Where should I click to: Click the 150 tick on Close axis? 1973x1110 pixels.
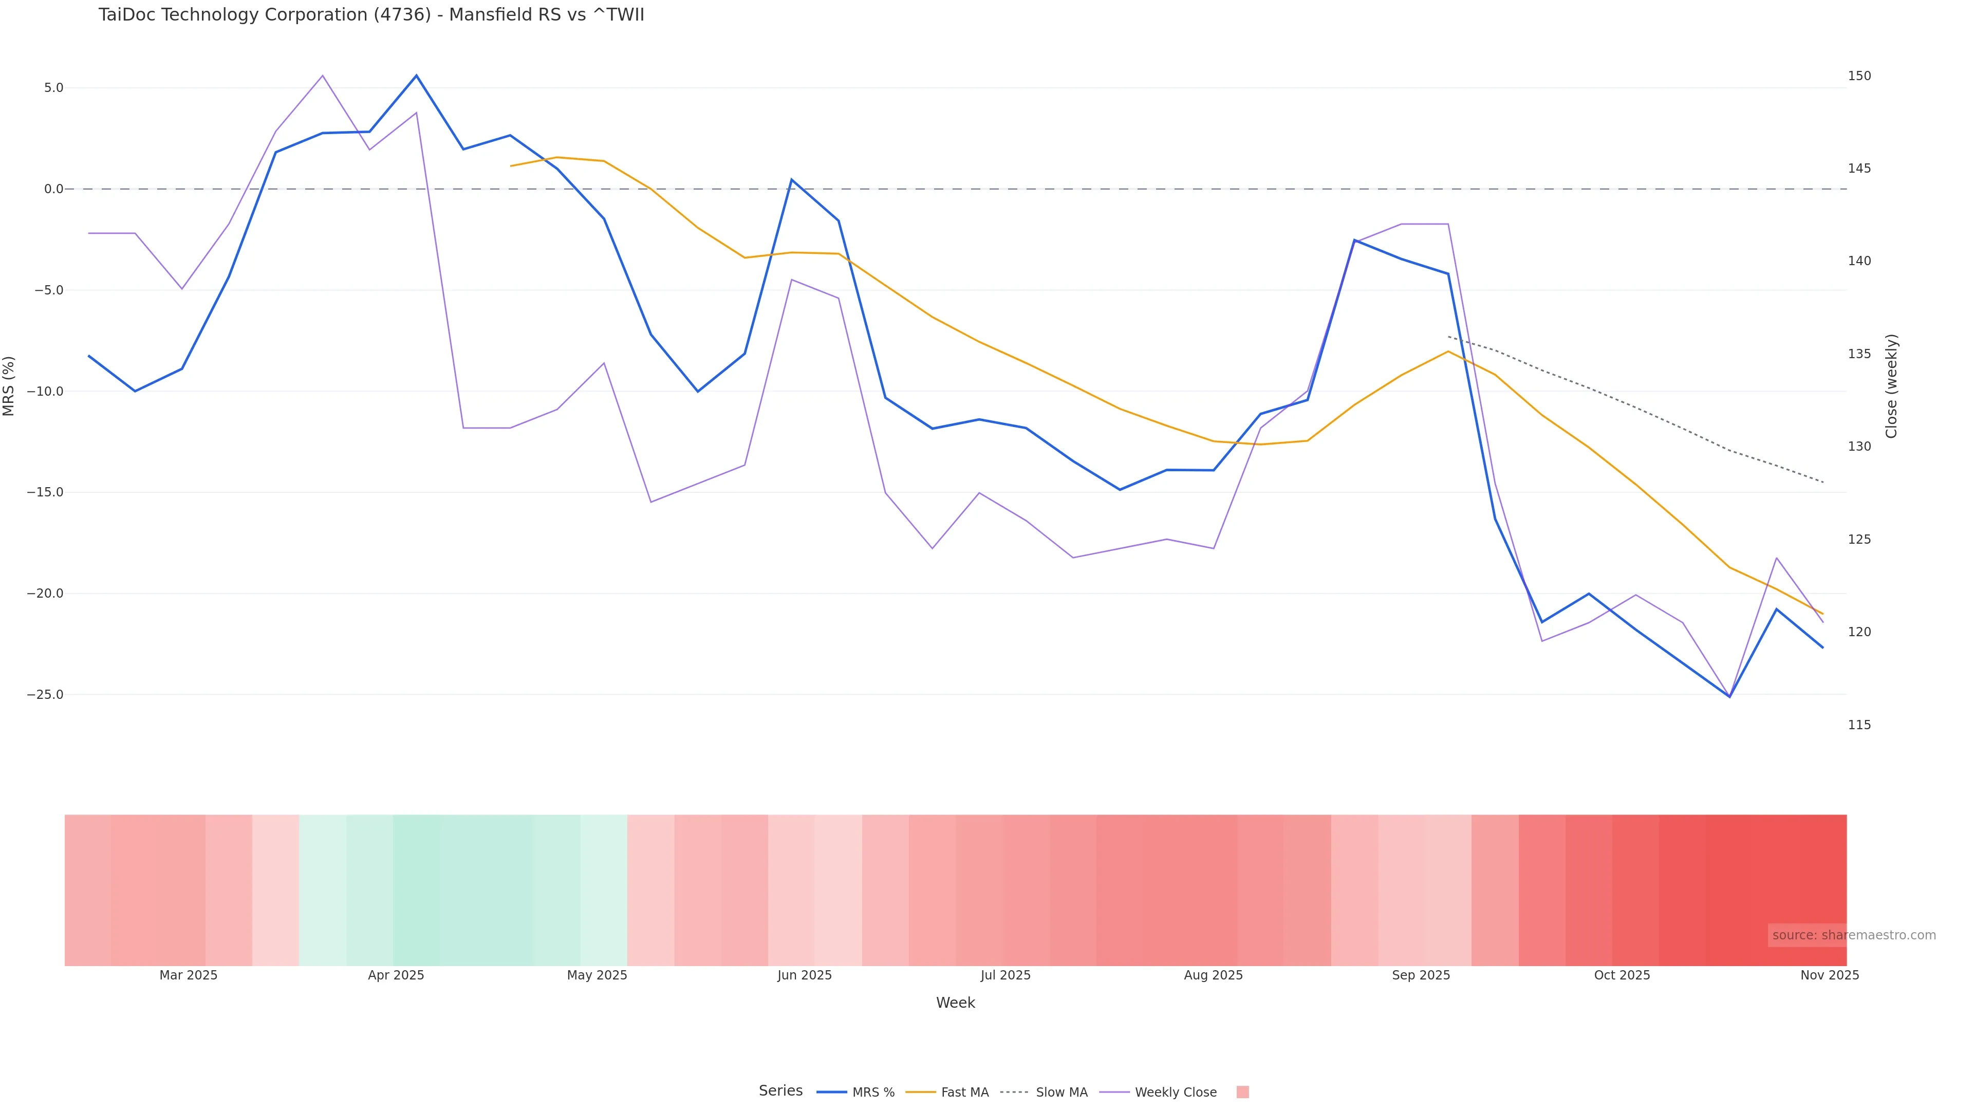point(1859,76)
